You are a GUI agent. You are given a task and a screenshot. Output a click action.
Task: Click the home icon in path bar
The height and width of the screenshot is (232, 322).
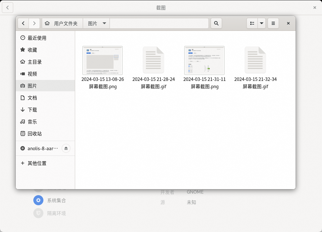(x=47, y=23)
